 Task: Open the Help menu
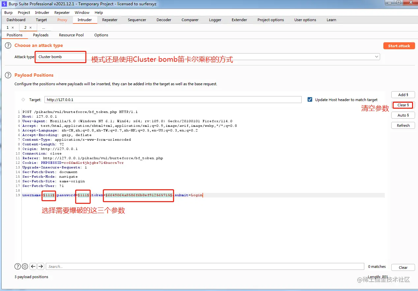(x=99, y=13)
